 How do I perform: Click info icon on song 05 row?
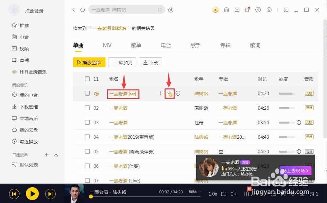[x=299, y=151]
